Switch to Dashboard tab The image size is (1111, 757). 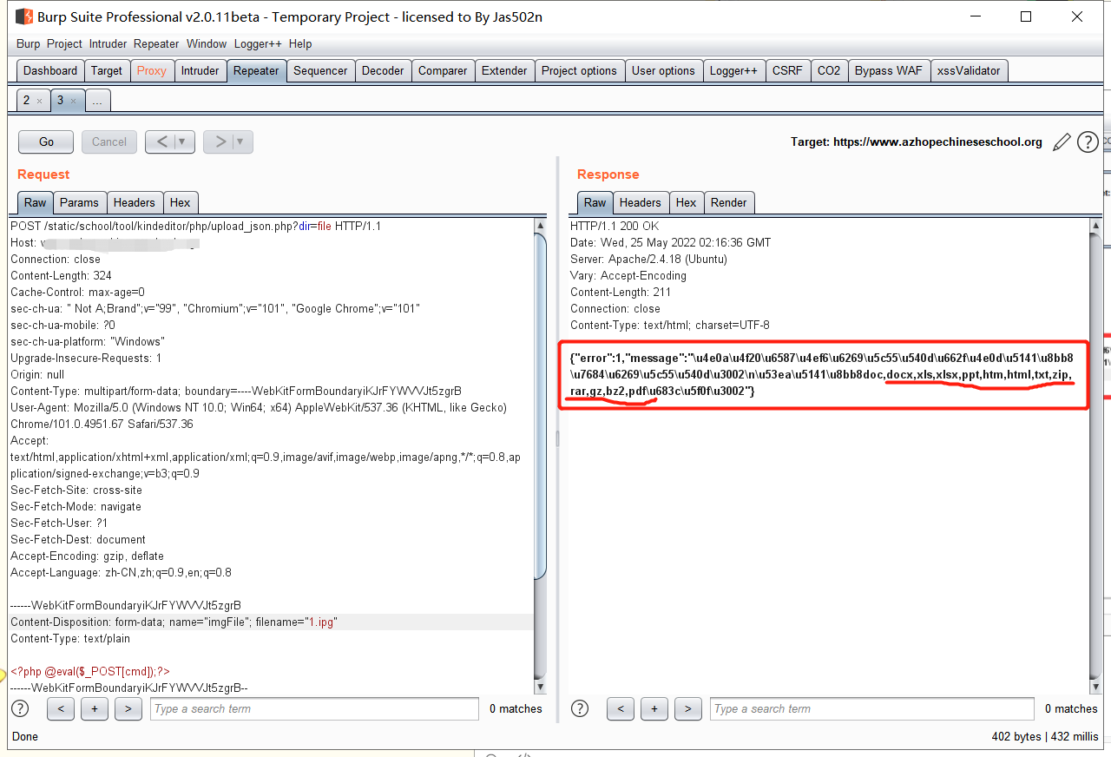coord(50,71)
